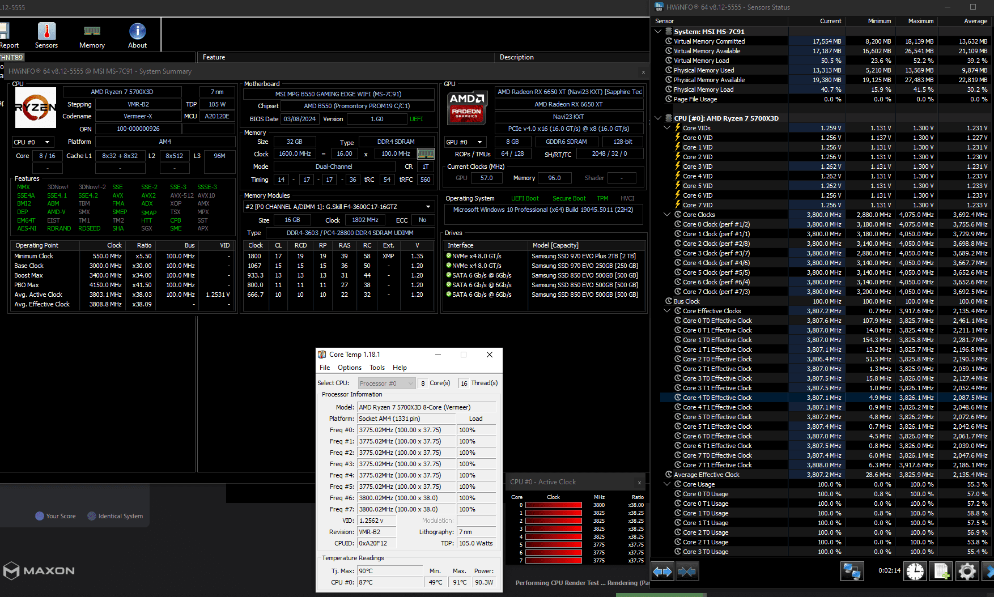Start logging with the sheet-plus icon
The width and height of the screenshot is (994, 597).
click(x=941, y=572)
